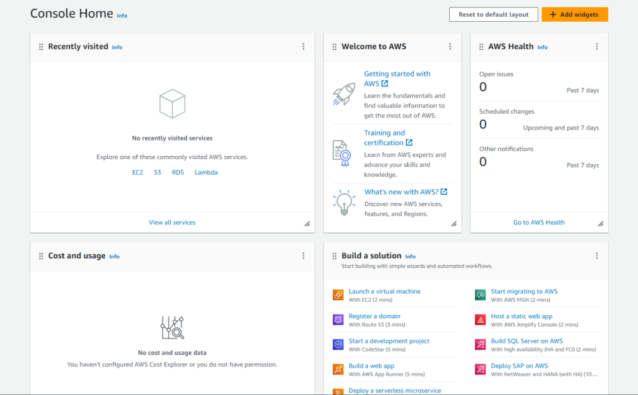Click the Open issues count in AWS Health
This screenshot has height=395, width=638.
coord(483,87)
